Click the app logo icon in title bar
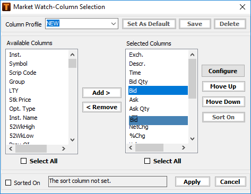This screenshot has height=194, width=251. [x=6, y=7]
